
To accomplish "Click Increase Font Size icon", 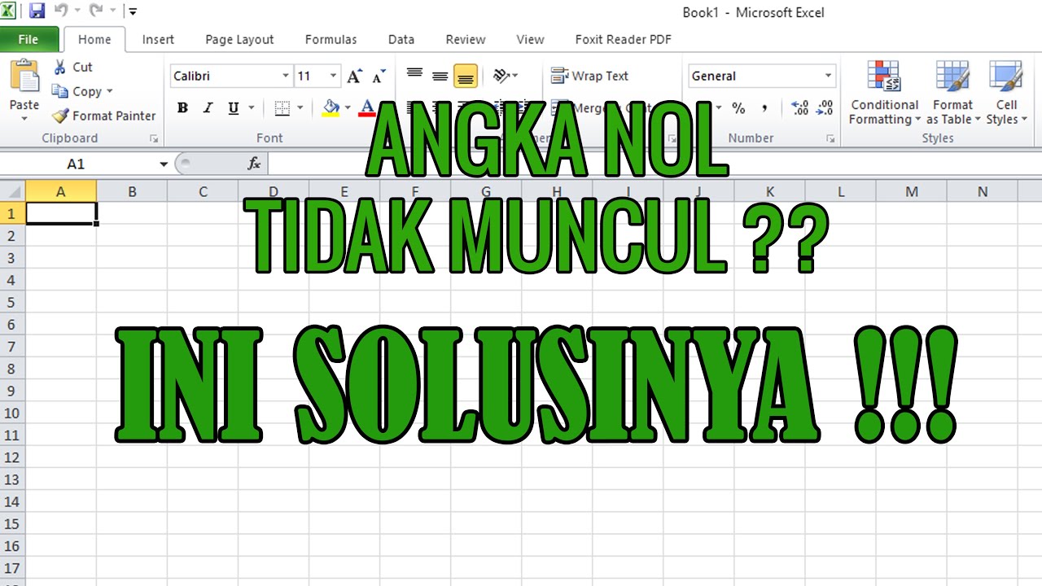I will (x=354, y=77).
